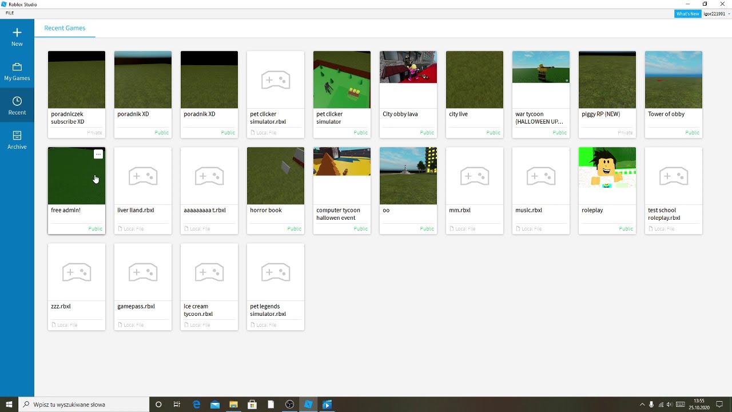
Task: Click gamepad placeholder of mm.rbxl
Action: coord(475,176)
